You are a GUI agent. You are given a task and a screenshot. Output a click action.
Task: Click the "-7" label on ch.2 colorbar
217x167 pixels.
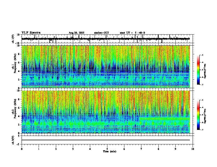pos(202,130)
